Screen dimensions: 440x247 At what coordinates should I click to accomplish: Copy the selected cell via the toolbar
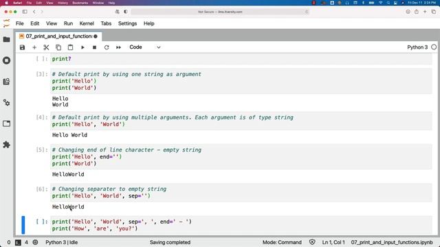(58, 47)
